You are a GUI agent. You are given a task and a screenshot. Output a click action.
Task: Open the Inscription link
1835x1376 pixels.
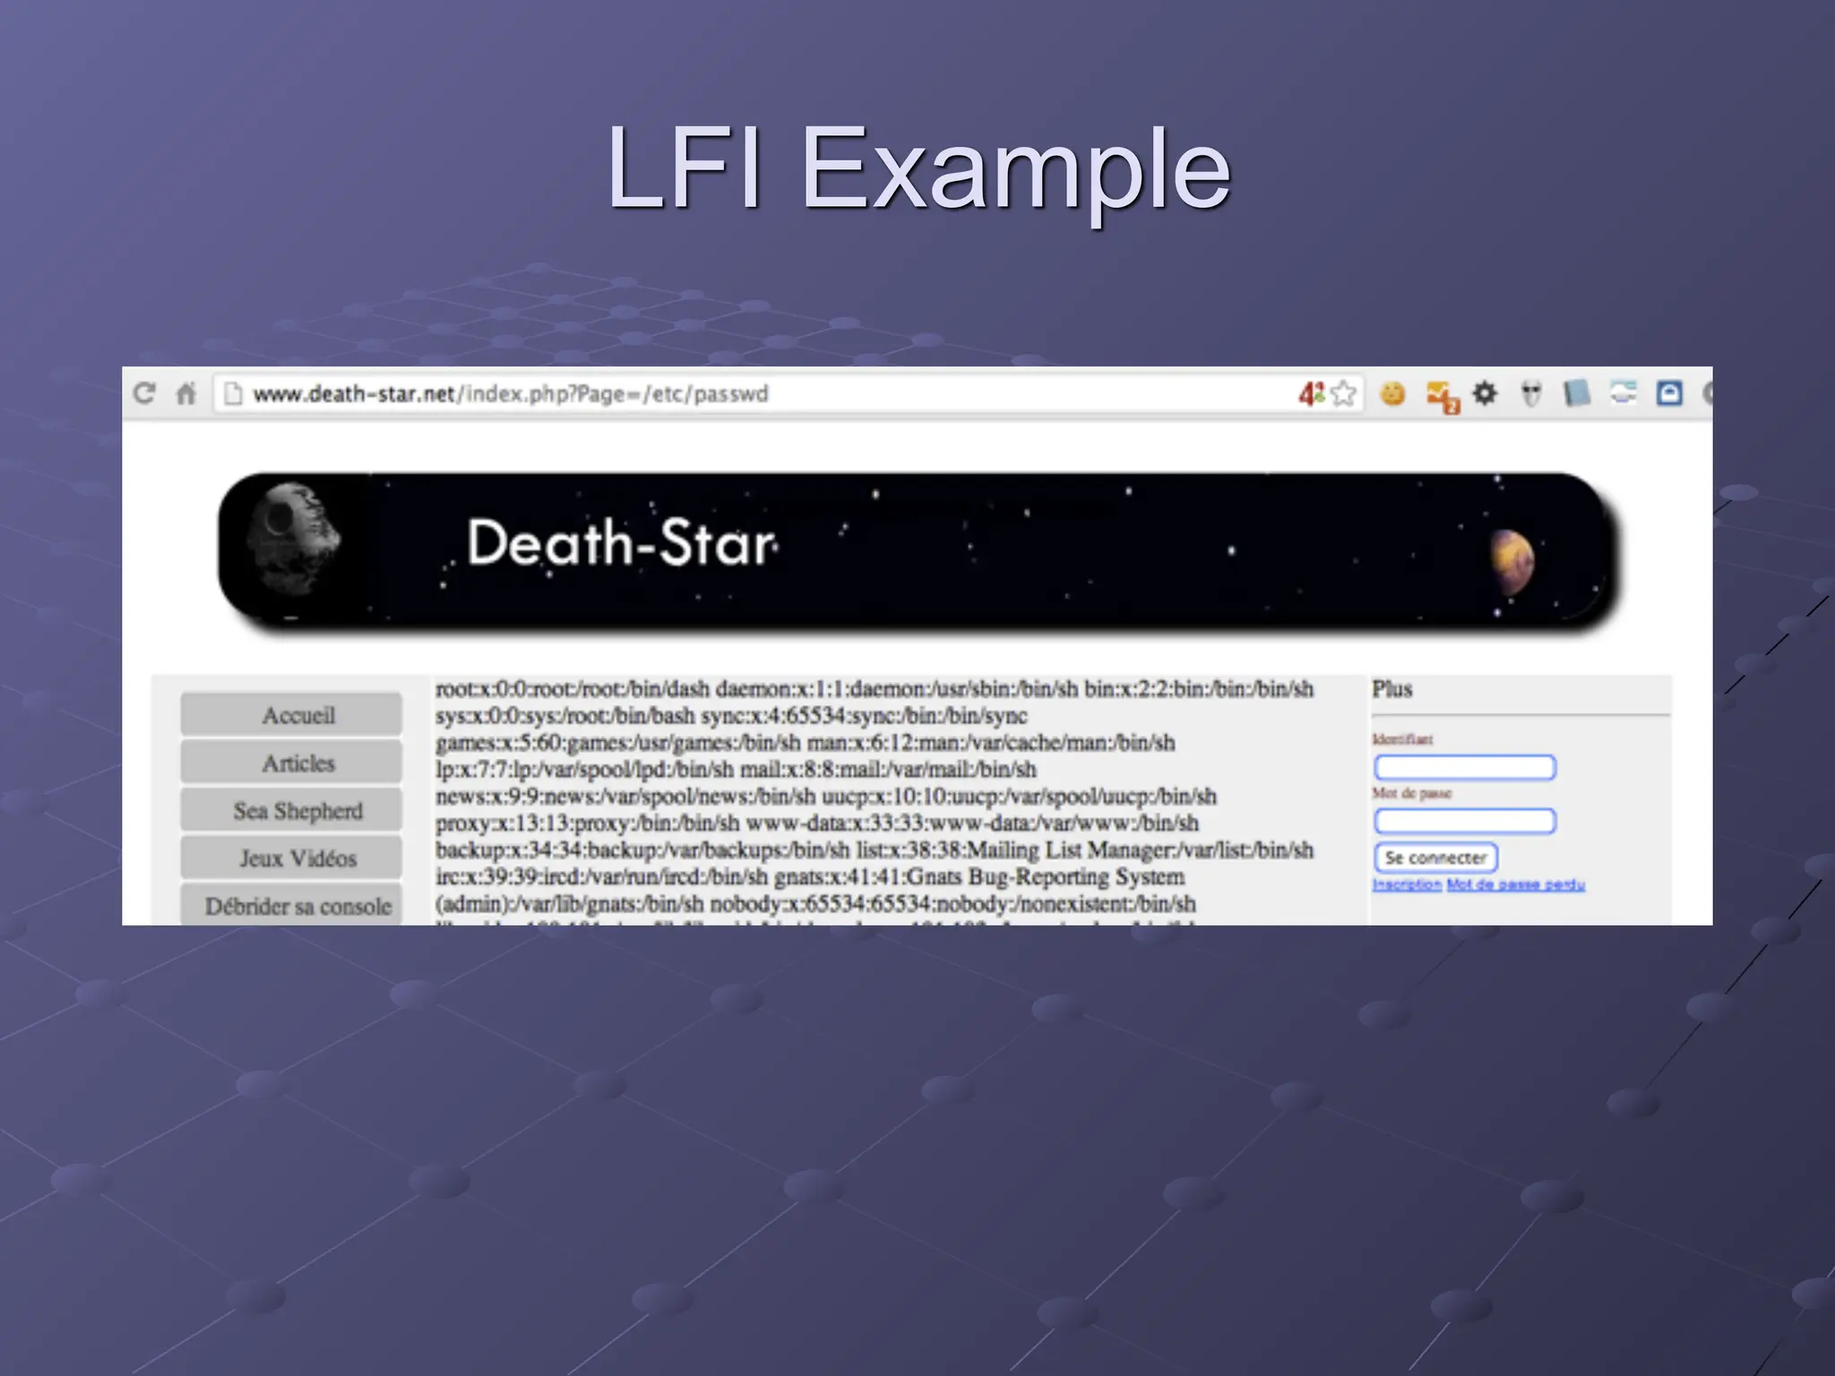click(x=1407, y=884)
